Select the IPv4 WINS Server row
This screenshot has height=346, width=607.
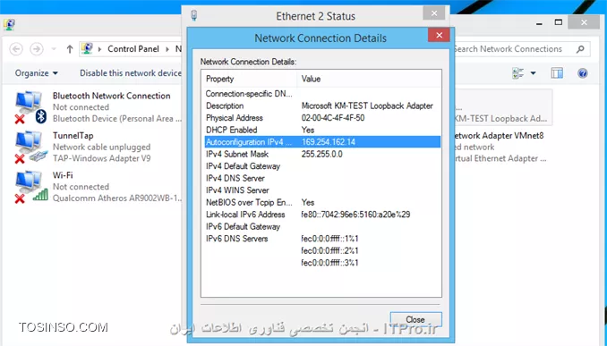[x=322, y=190]
